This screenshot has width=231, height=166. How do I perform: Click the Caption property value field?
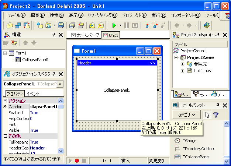(44, 107)
